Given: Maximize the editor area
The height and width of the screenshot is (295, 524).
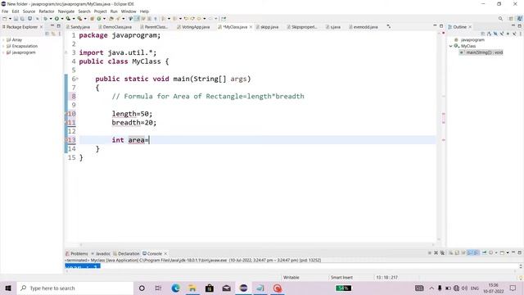Looking at the screenshot, I should [441, 26].
